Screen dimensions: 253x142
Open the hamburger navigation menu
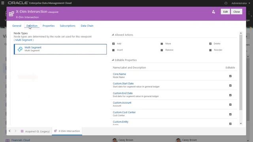pyautogui.click(x=3, y=3)
